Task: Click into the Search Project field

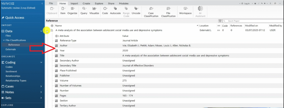Action: (253, 21)
